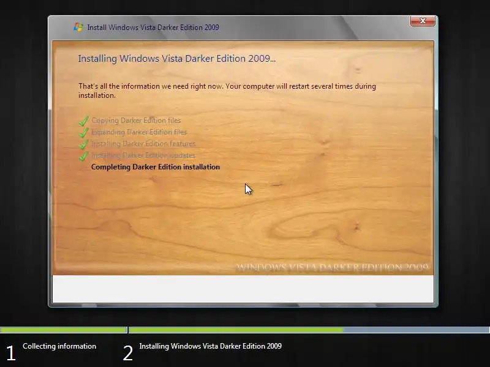The width and height of the screenshot is (490, 367).
Task: Click the checkmark beside Copying Darker Edition files
Action: (83, 120)
